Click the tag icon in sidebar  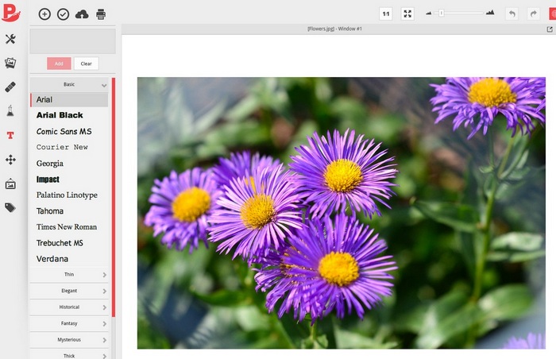pyautogui.click(x=10, y=207)
